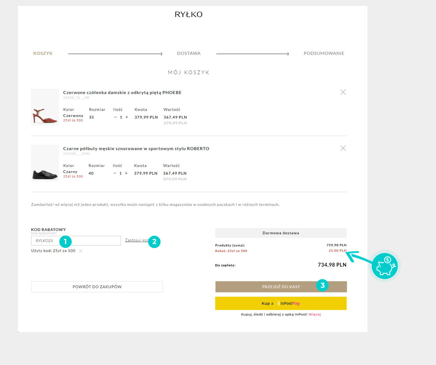
Task: Decrease quantity of ROBERTO shoes
Action: (x=115, y=173)
